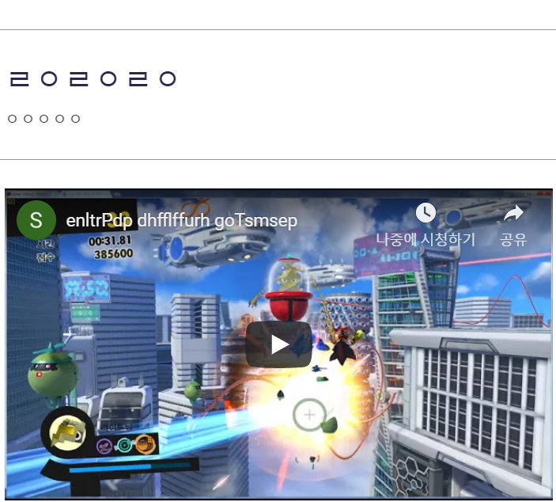Click the 나중에 시청하기 label
Viewport: 556px width, 502px height.
click(x=426, y=239)
